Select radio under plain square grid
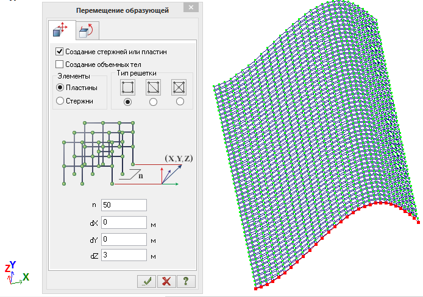Viewport: 423px width, 297px height. (x=127, y=102)
